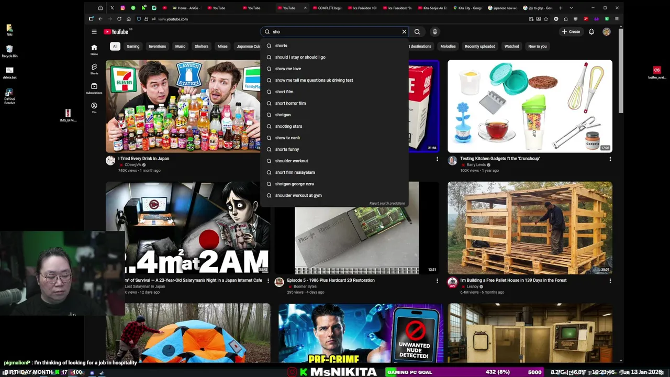Open the notifications bell
This screenshot has height=377, width=670.
591,31
